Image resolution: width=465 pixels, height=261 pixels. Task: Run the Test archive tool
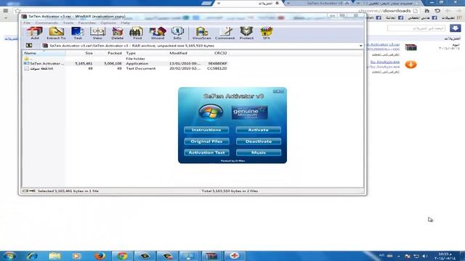pos(78,33)
